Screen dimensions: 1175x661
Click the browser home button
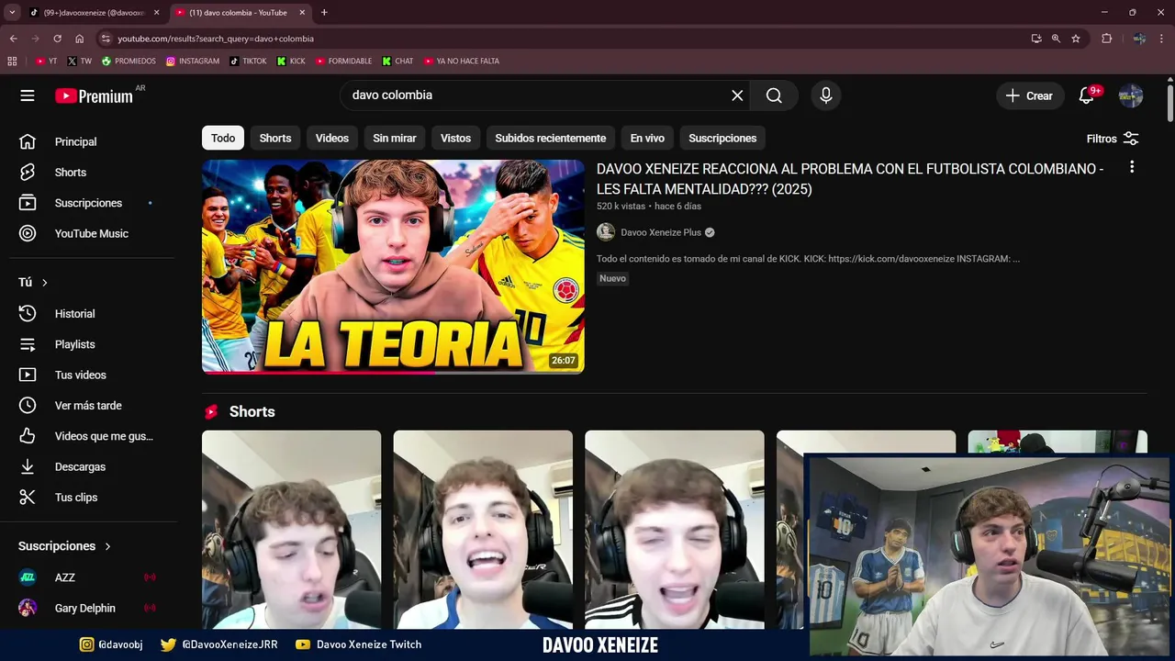[80, 39]
